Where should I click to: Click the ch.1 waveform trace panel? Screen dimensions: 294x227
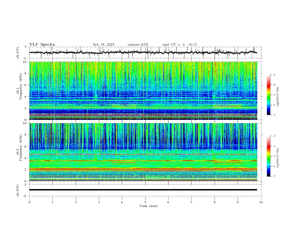point(145,53)
